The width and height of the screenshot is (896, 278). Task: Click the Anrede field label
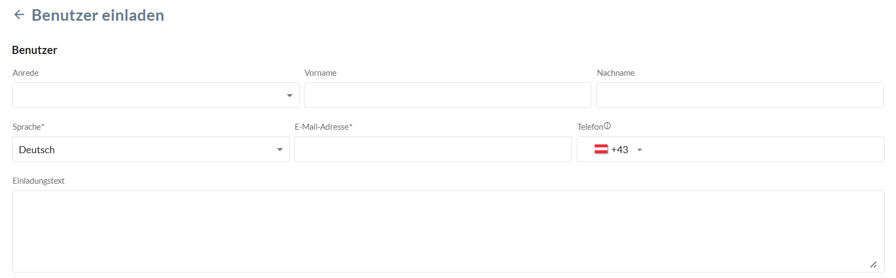pyautogui.click(x=26, y=73)
